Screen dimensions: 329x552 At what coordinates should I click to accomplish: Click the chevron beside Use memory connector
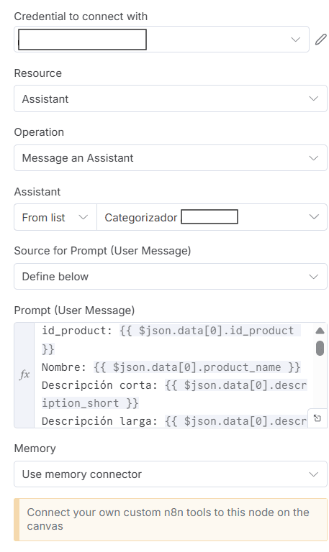[x=313, y=474]
